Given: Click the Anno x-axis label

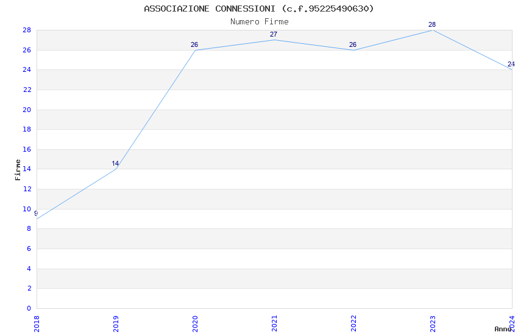Looking at the screenshot, I should [503, 329].
